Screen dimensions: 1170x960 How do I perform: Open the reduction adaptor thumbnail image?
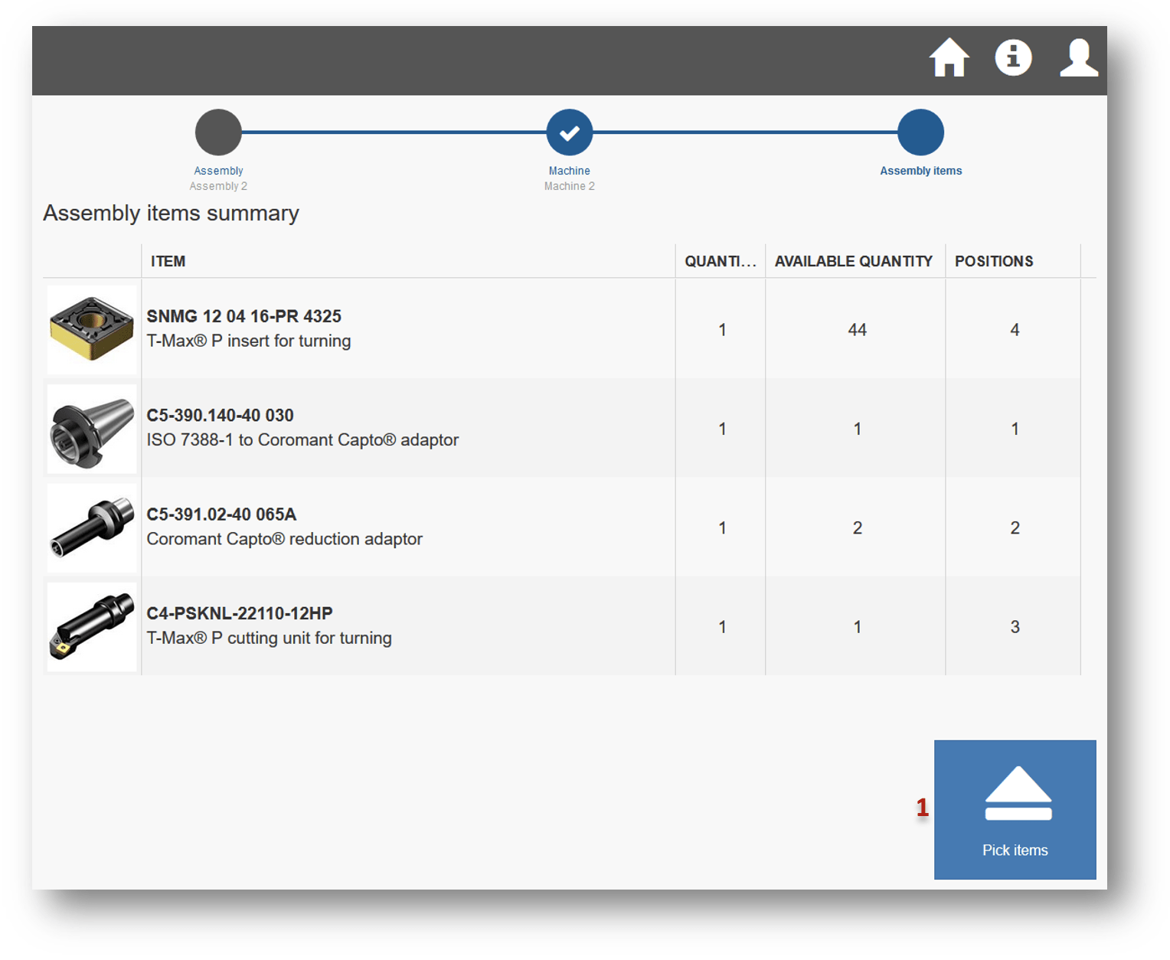coord(92,527)
